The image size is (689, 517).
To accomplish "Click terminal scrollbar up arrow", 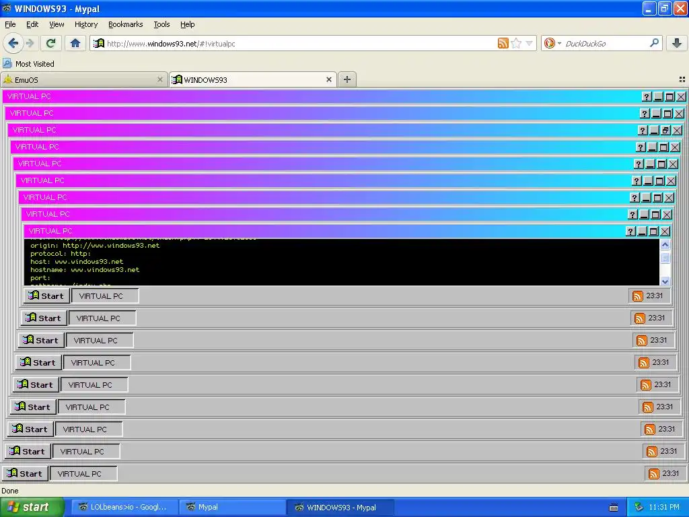I will pyautogui.click(x=665, y=244).
